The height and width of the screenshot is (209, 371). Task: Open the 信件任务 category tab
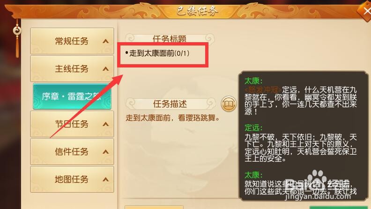point(72,151)
